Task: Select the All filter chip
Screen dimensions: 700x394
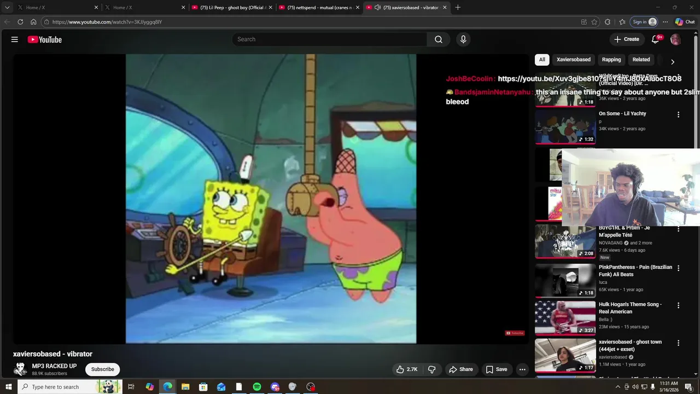Action: point(542,60)
